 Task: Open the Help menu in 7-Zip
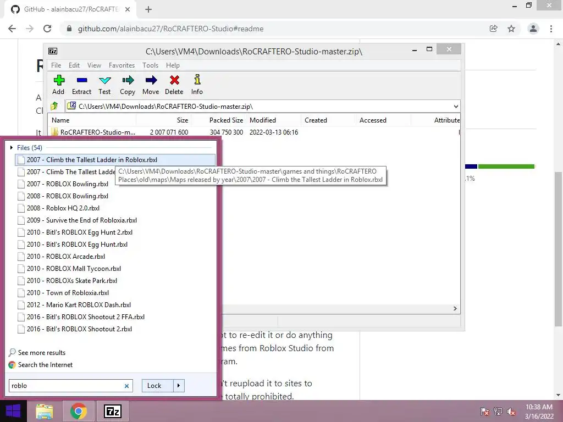(x=173, y=65)
